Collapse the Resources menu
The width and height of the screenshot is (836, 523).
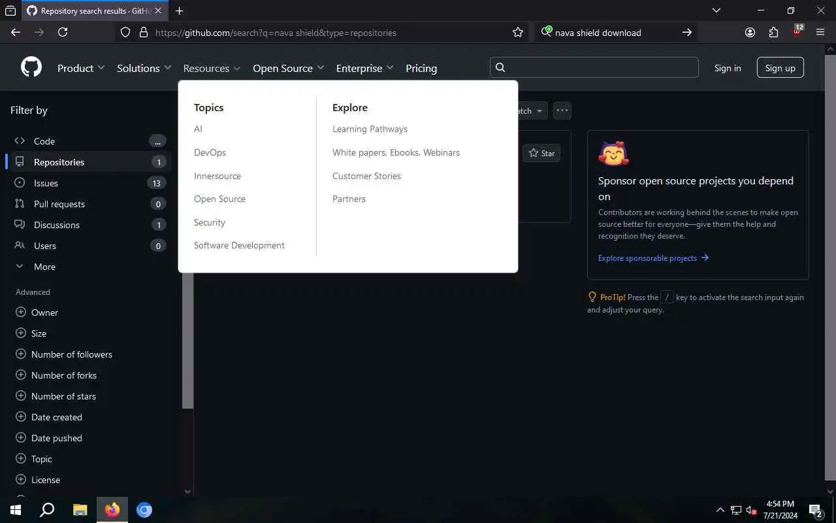[x=212, y=68]
